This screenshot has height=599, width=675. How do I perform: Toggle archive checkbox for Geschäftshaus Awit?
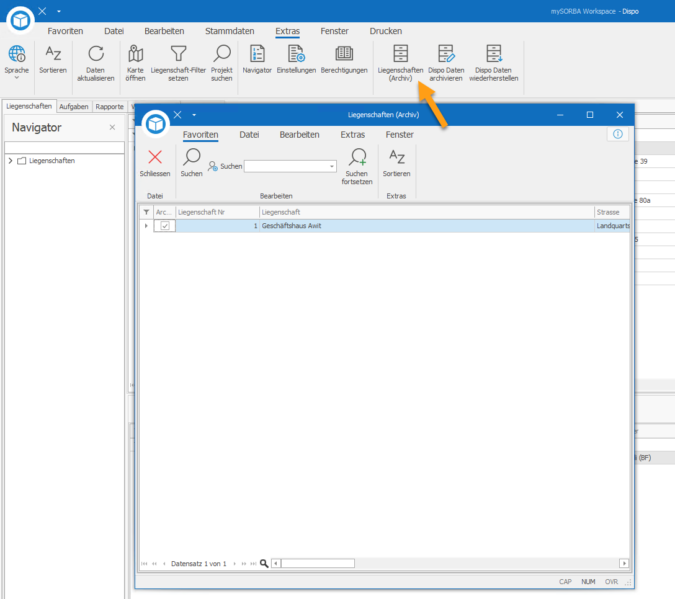165,226
